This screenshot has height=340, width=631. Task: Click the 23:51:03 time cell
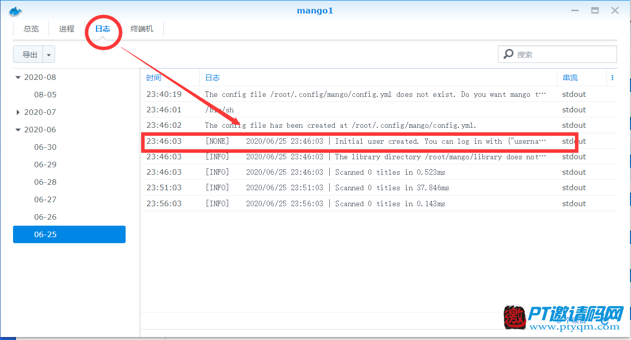coord(164,188)
